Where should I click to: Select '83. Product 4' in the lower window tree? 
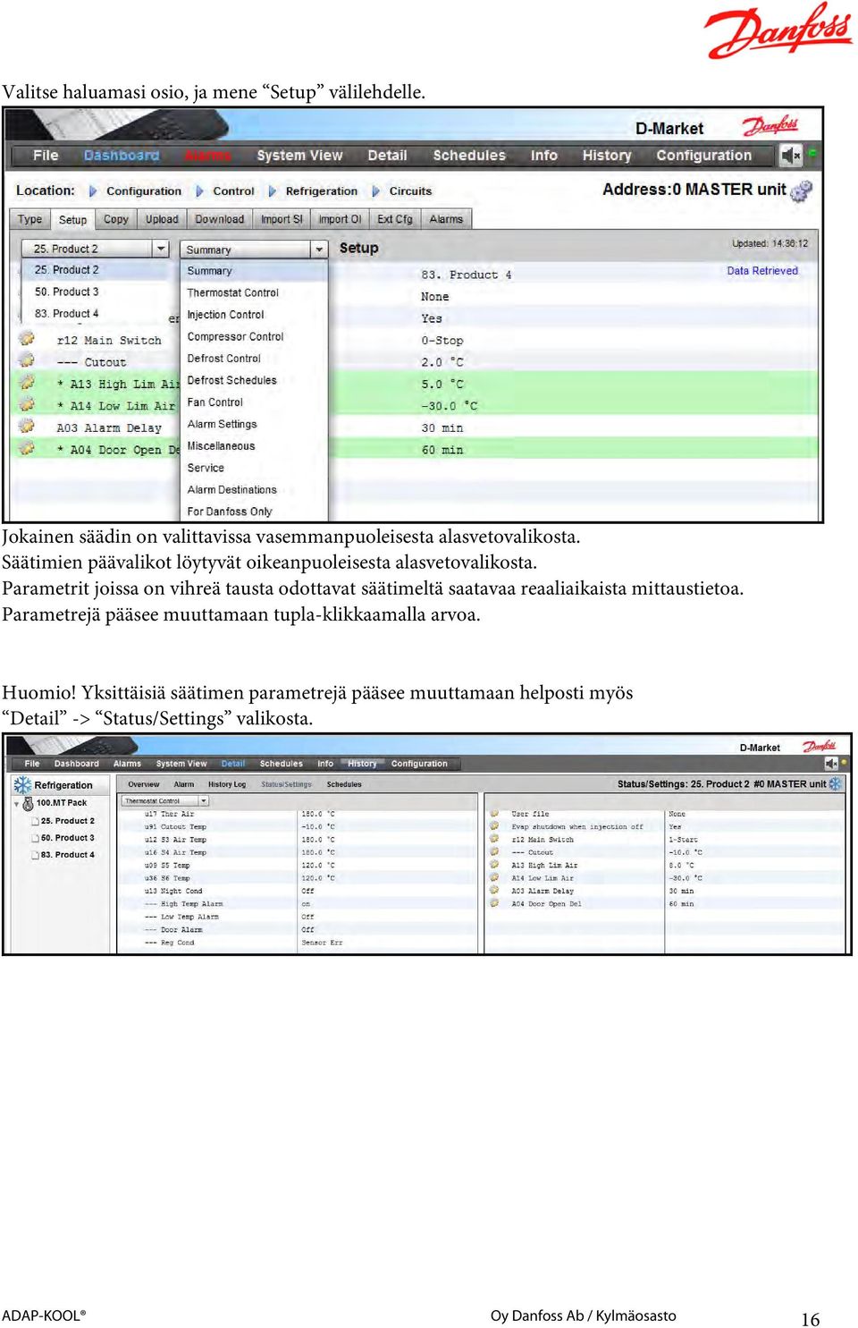click(x=68, y=855)
